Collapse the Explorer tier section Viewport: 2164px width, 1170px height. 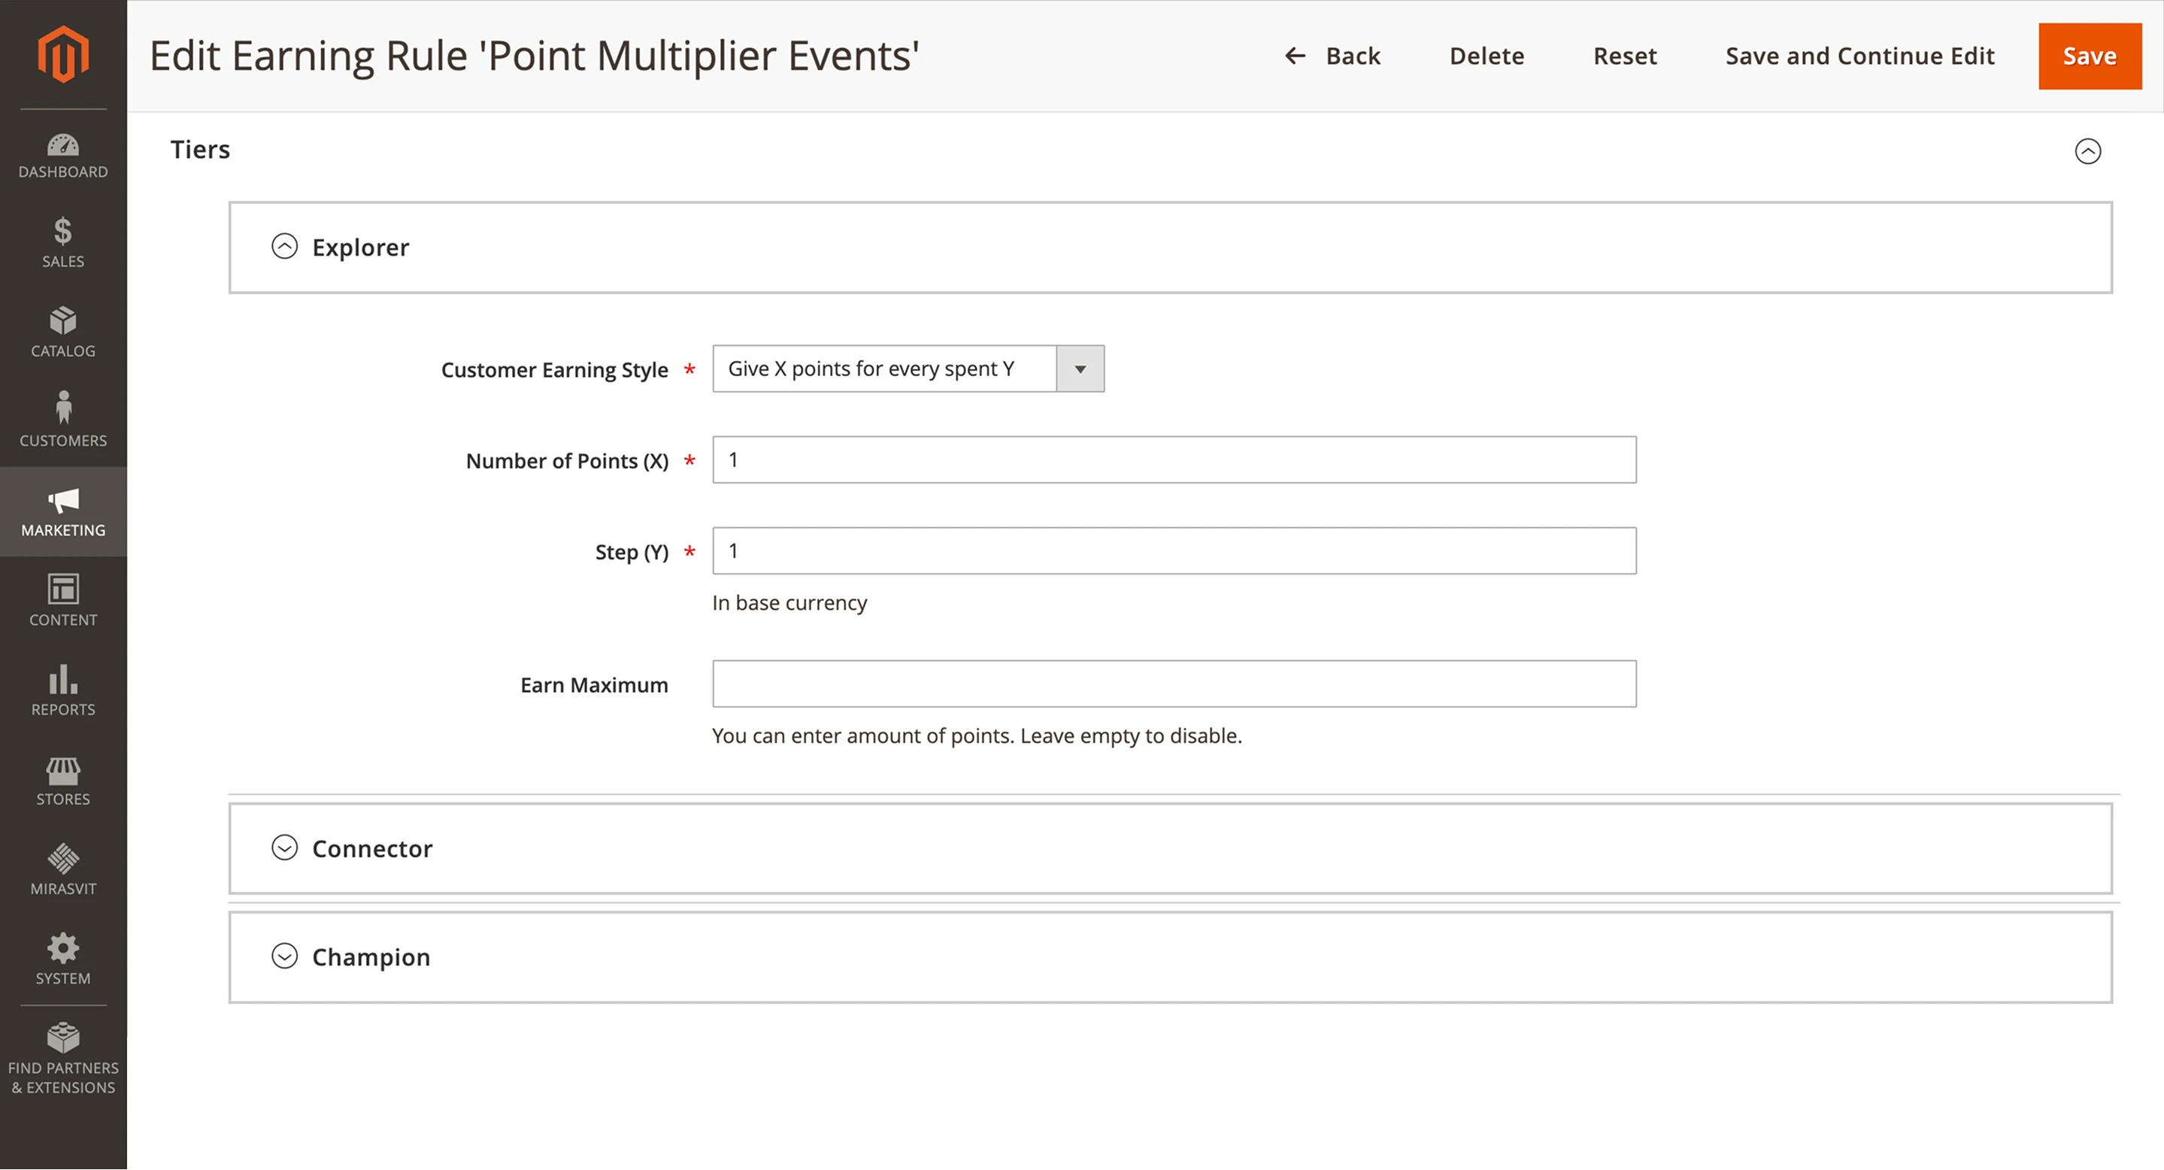pyautogui.click(x=286, y=247)
